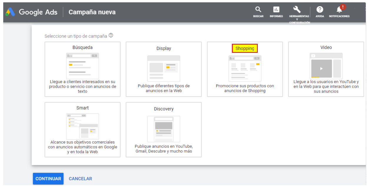Choose the Discovery card title

click(x=164, y=109)
